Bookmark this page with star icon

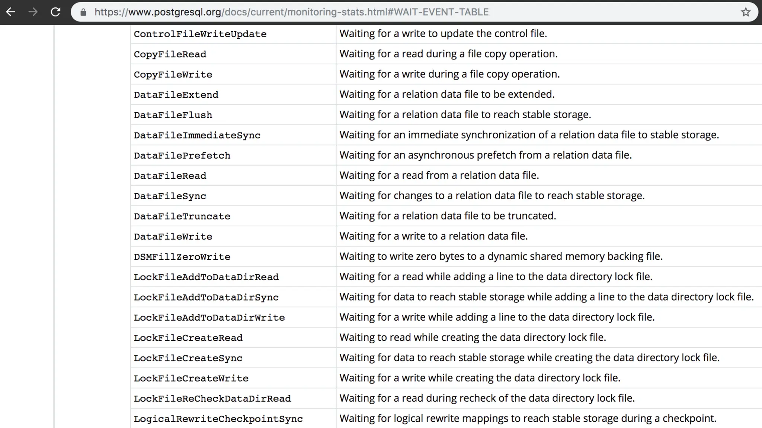[745, 12]
